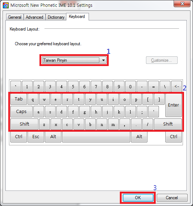Click the '/' key on keyboard preview
193x206 pixels.
pos(148,124)
